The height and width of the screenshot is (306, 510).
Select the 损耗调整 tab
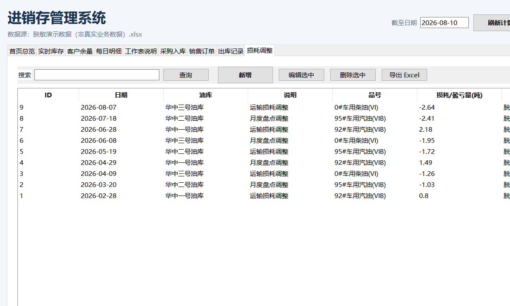point(260,50)
